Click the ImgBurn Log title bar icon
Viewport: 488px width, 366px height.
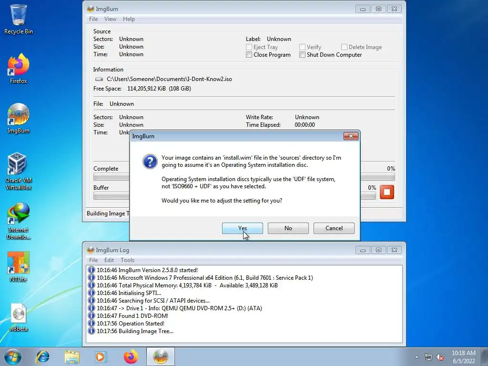coord(91,250)
